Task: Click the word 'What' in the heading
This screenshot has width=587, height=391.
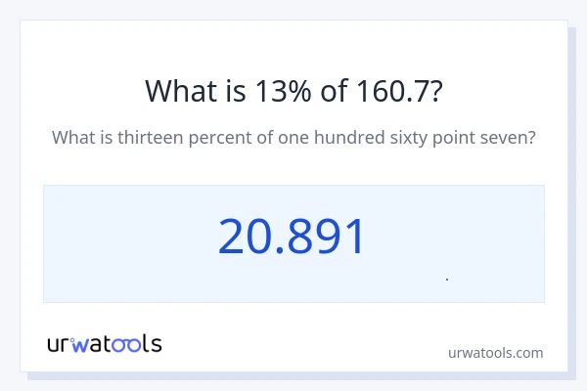Action: point(179,91)
